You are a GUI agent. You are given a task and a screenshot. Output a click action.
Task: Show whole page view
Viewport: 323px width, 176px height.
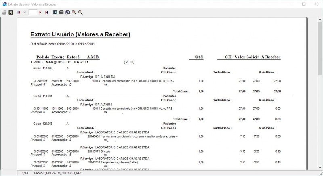pyautogui.click(x=55, y=13)
